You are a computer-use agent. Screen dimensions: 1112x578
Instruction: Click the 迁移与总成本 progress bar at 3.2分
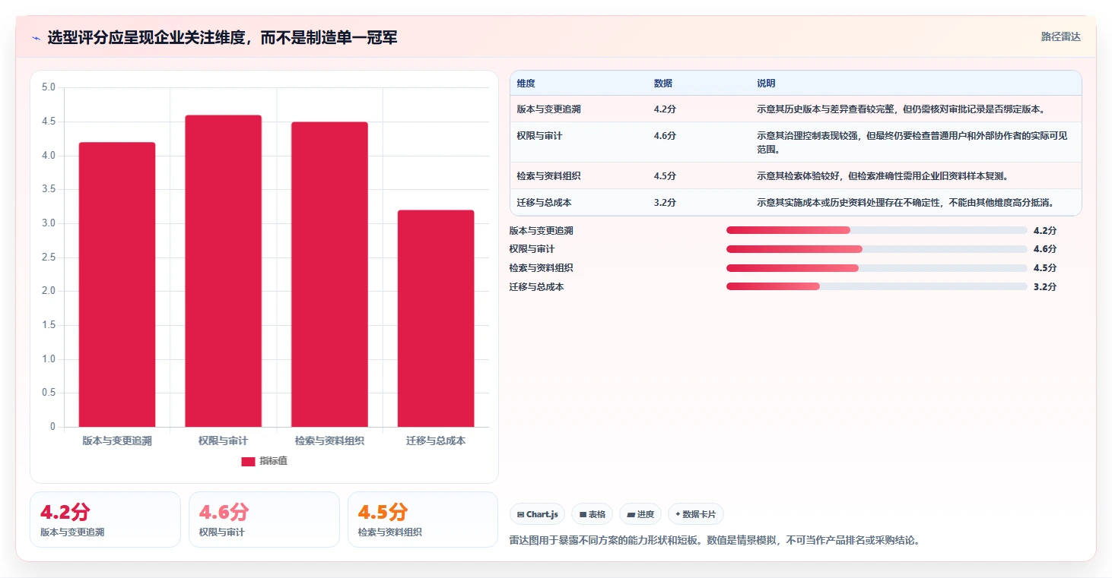(x=877, y=286)
